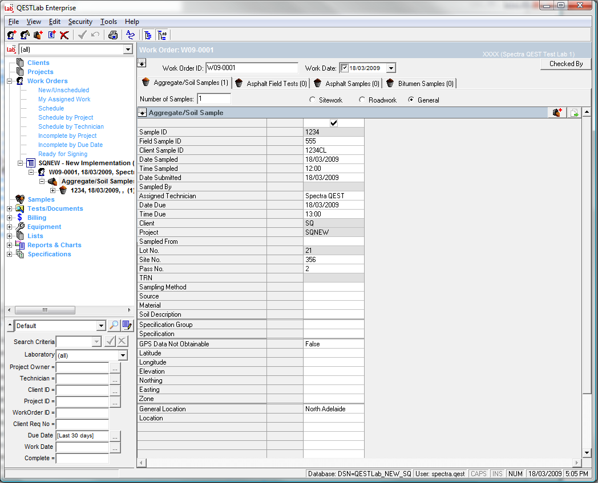Viewport: 598px width, 483px height.
Task: Click the Work Order ID input field
Action: 251,68
